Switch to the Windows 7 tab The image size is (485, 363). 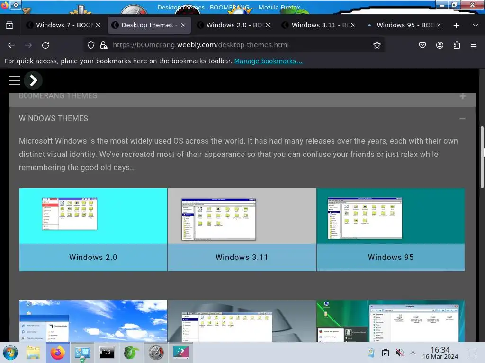click(63, 25)
